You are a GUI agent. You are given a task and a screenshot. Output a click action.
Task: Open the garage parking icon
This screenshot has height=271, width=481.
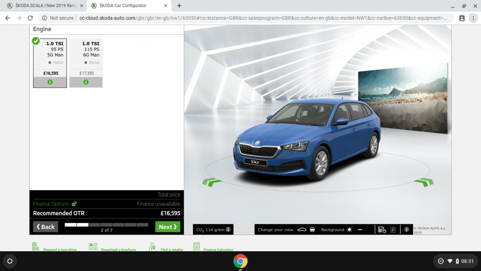[x=393, y=230]
